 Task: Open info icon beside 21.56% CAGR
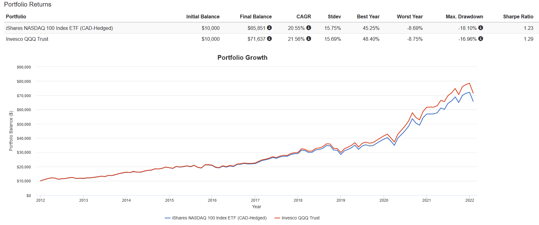309,39
